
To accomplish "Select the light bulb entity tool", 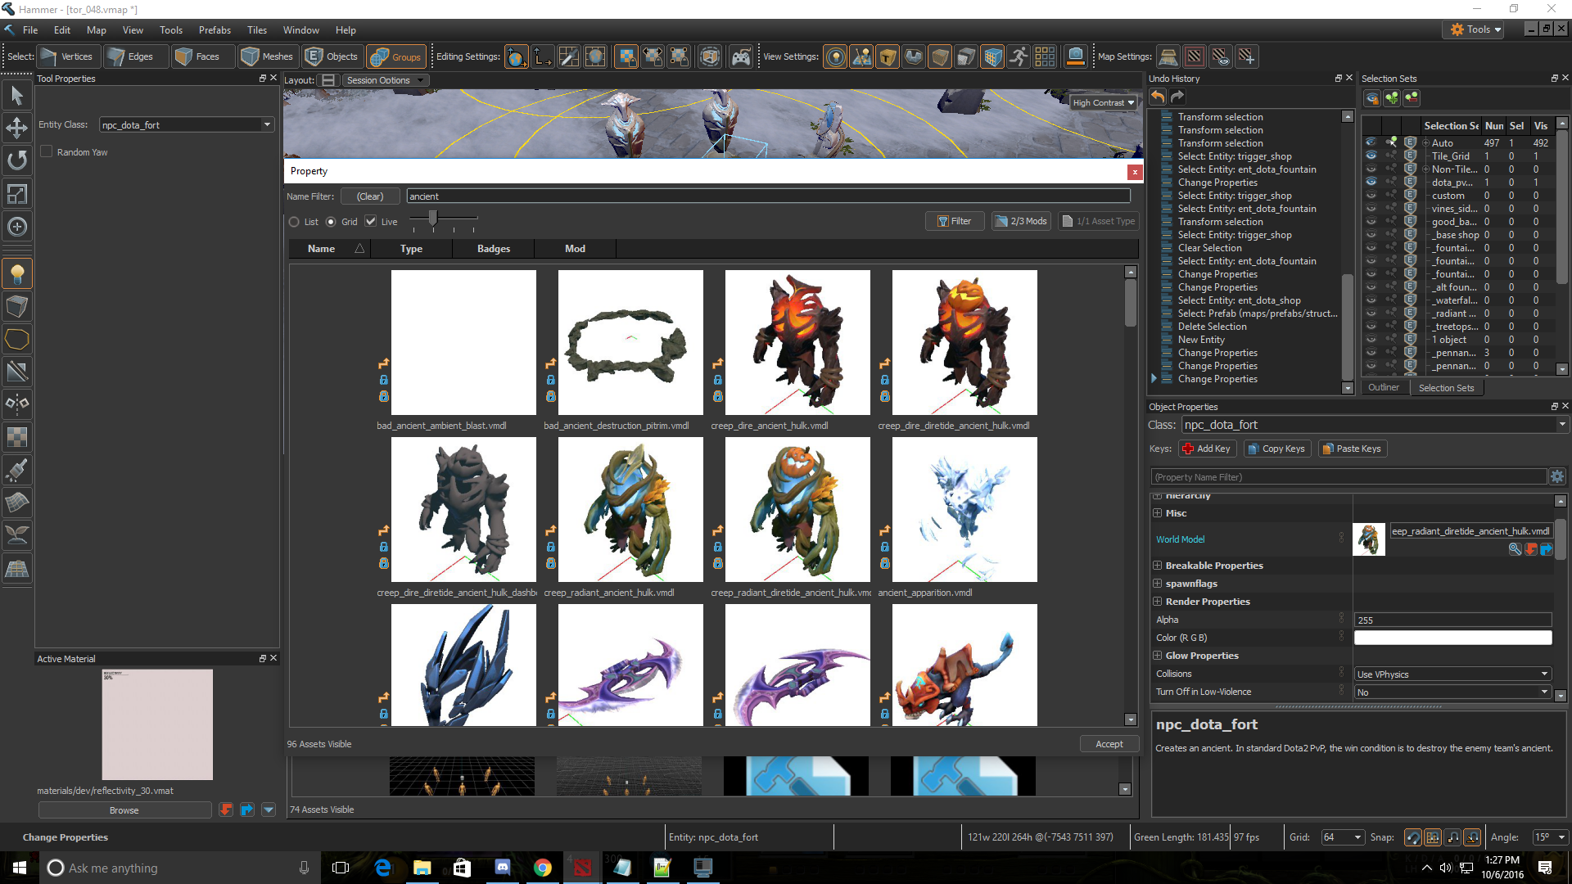I will point(17,274).
